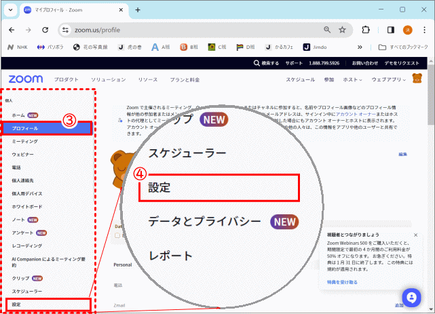Screen dimensions: 435x314
Task: Go forward in browser history
Action: [29, 30]
